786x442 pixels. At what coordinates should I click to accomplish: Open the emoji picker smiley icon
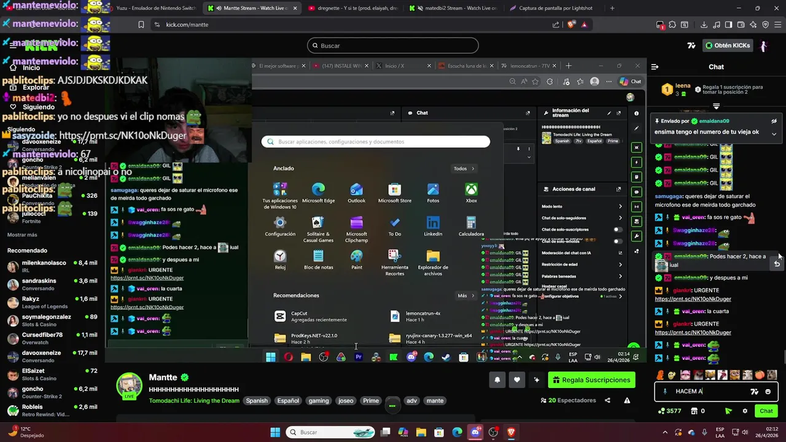coord(768,392)
